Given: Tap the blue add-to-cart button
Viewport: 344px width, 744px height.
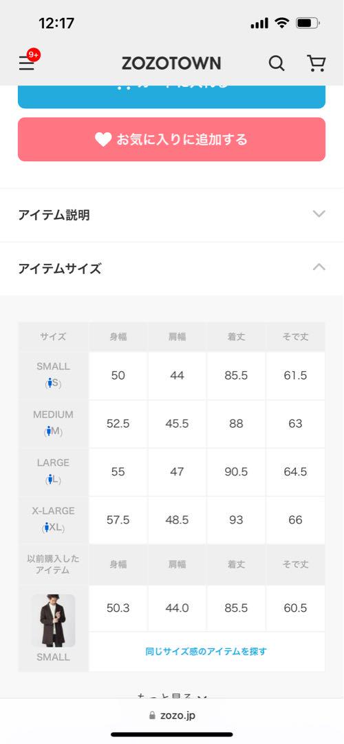Looking at the screenshot, I should (x=171, y=97).
